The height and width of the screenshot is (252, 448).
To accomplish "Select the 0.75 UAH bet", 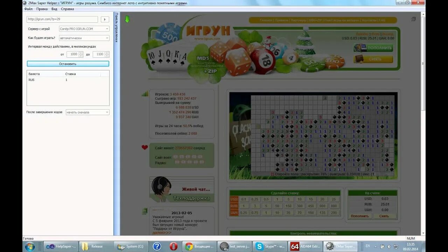I will click(x=255, y=212).
